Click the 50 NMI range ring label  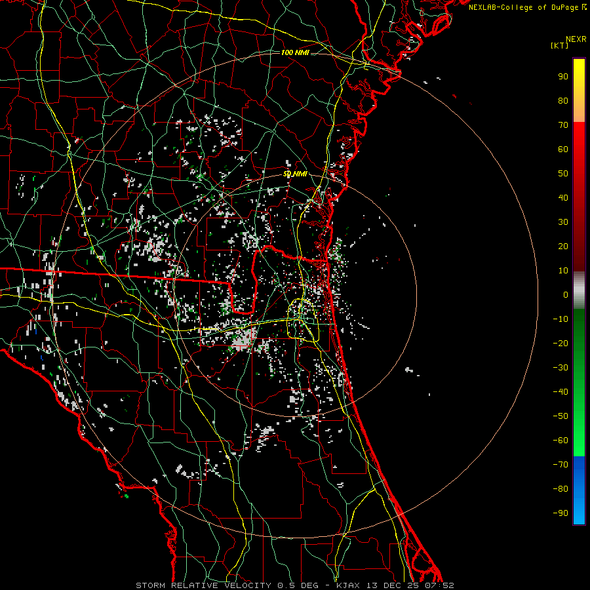click(x=295, y=174)
